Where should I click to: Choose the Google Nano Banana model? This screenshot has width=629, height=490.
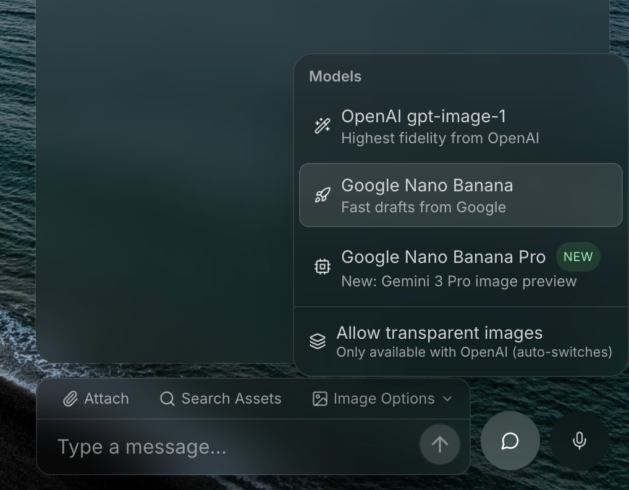pyautogui.click(x=461, y=195)
